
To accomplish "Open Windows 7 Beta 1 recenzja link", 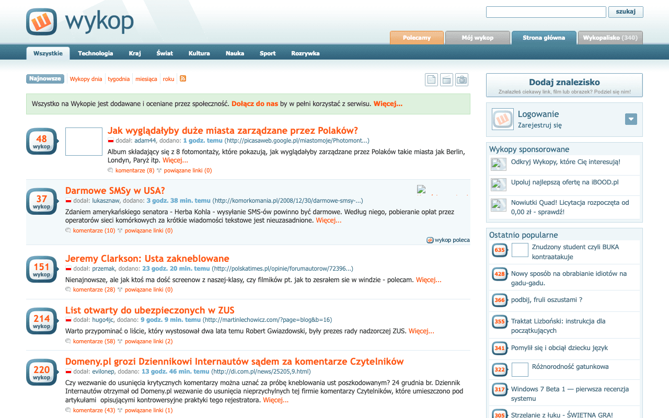I will tap(570, 393).
